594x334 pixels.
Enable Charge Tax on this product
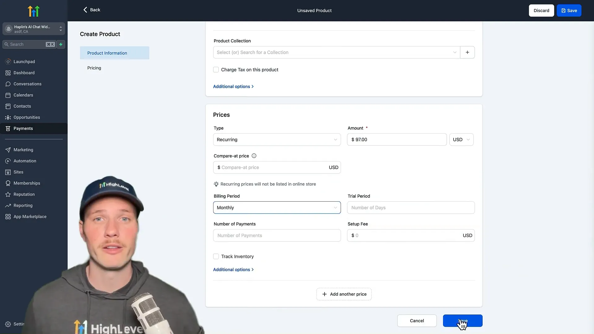tap(216, 70)
